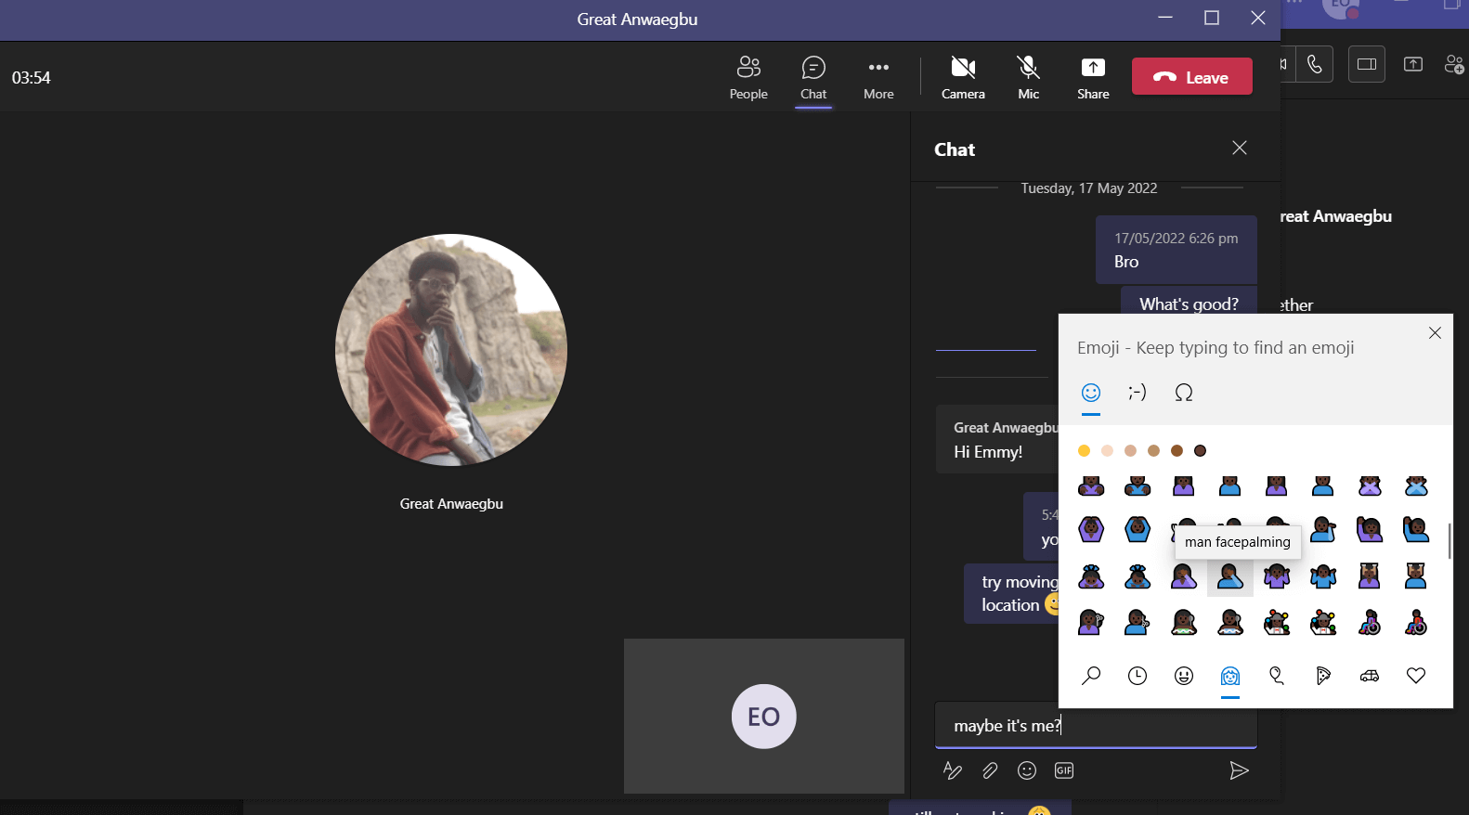Unmute the Mic

coord(1028,78)
